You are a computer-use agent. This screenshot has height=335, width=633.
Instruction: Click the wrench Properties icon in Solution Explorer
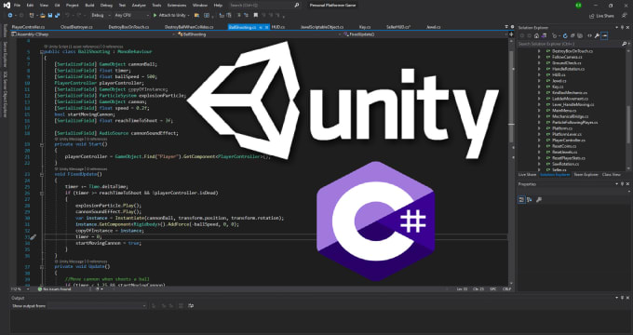coord(597,35)
